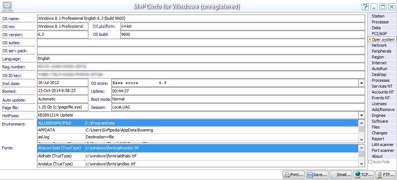397x180 pixels.
Task: Click Fonts list scroll down arrow
Action: pos(361,164)
